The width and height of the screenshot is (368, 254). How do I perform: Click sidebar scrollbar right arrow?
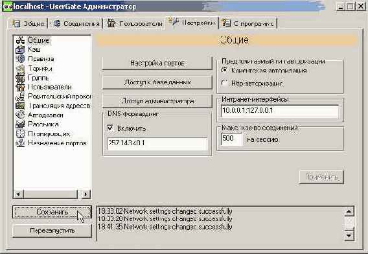pyautogui.click(x=86, y=194)
